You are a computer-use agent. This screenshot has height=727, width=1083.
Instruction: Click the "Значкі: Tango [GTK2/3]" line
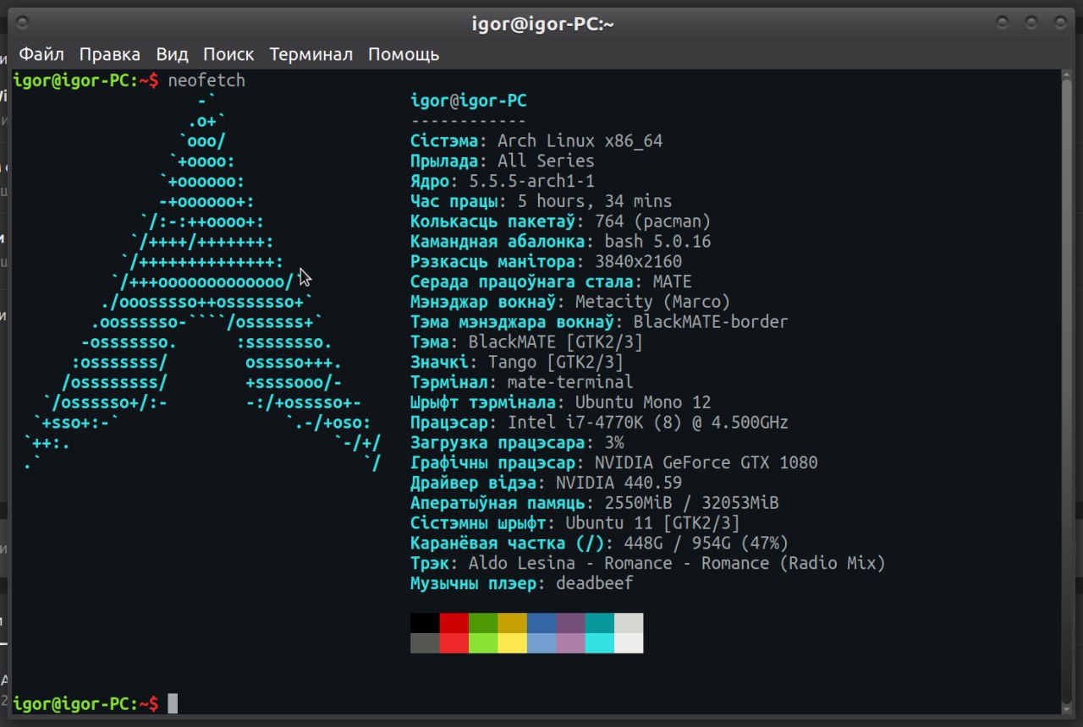(517, 363)
